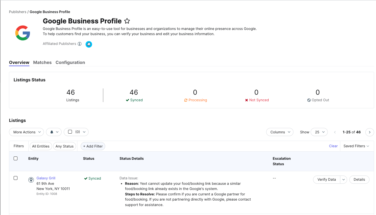Open the Galaxy Grill entity link

(x=46, y=178)
